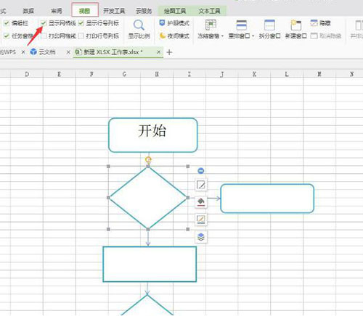Open the layer order stack icon
The height and width of the screenshot is (316, 363).
[201, 237]
